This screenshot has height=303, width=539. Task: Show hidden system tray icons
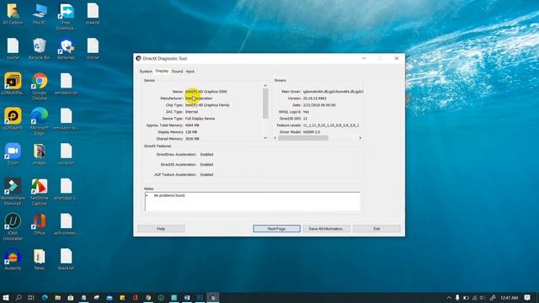tap(449, 297)
